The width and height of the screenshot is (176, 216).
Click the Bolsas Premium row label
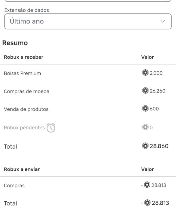(23, 73)
